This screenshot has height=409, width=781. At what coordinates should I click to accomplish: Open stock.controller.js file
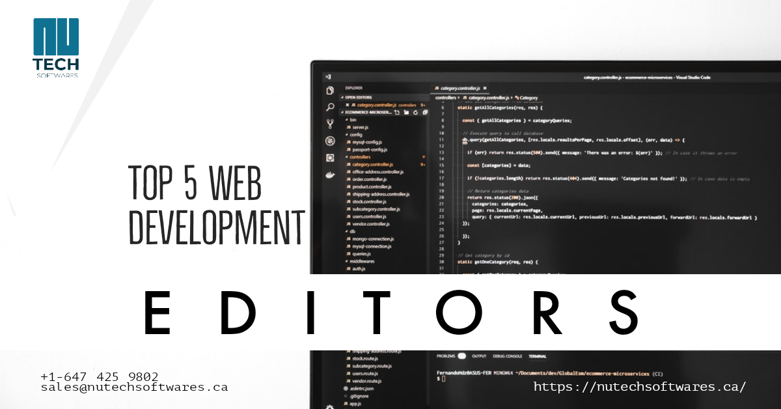point(366,202)
